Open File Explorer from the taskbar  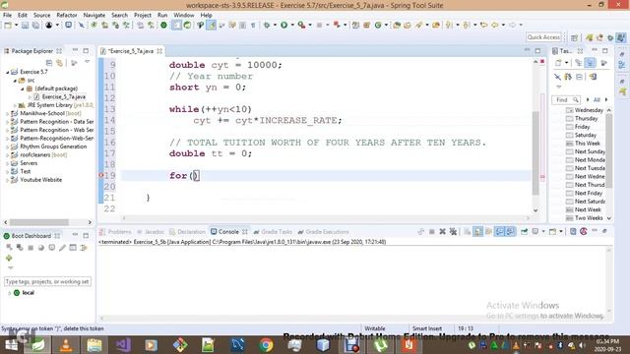tap(94, 345)
